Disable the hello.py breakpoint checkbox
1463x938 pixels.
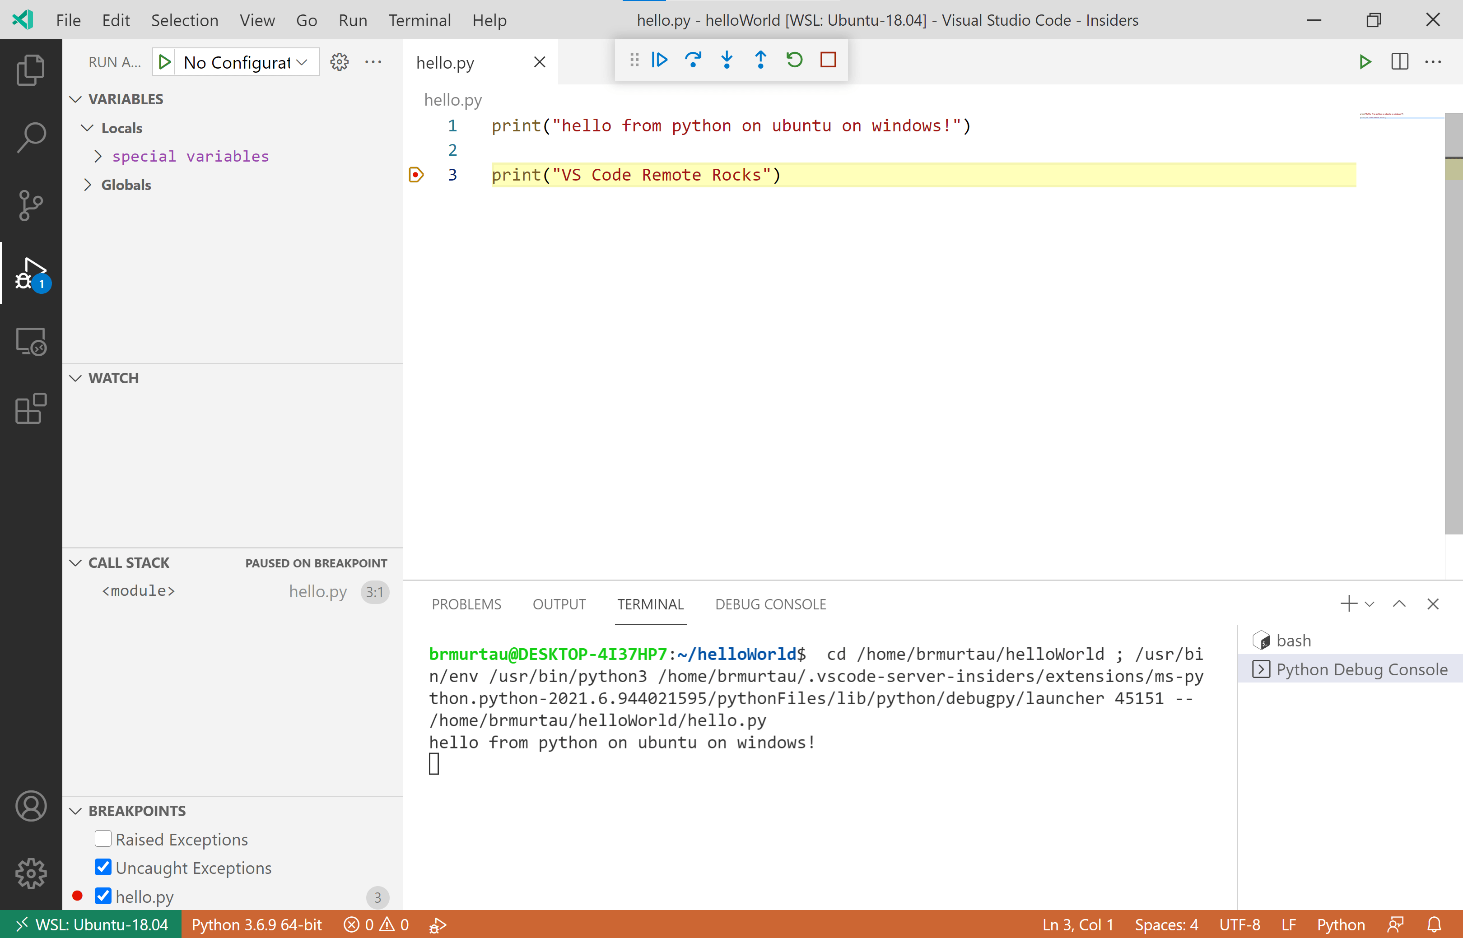point(103,896)
